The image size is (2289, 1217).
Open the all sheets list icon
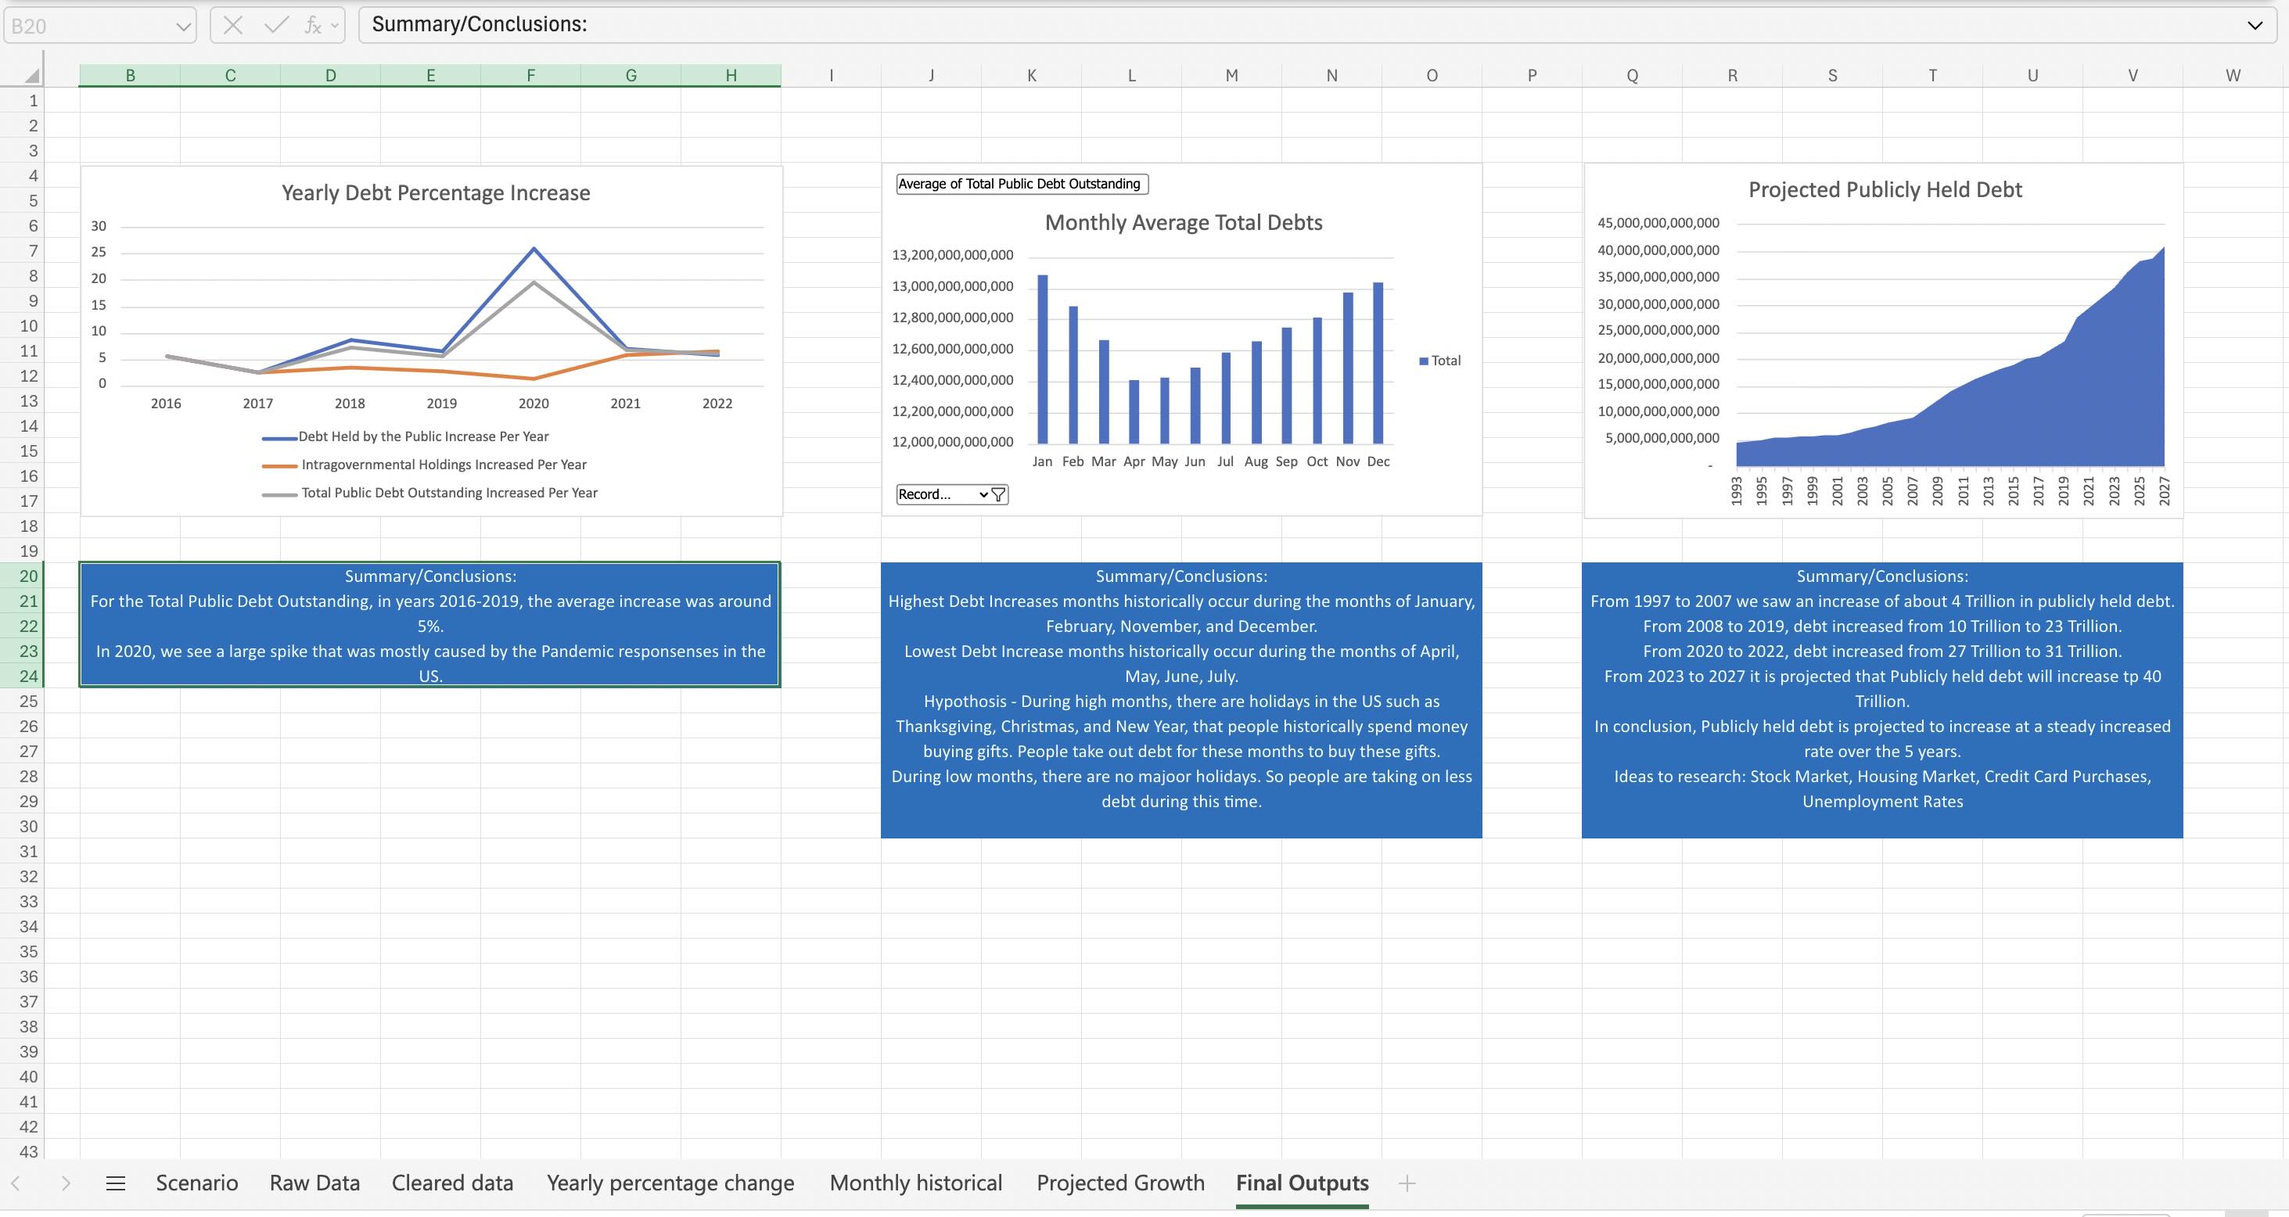coord(116,1183)
